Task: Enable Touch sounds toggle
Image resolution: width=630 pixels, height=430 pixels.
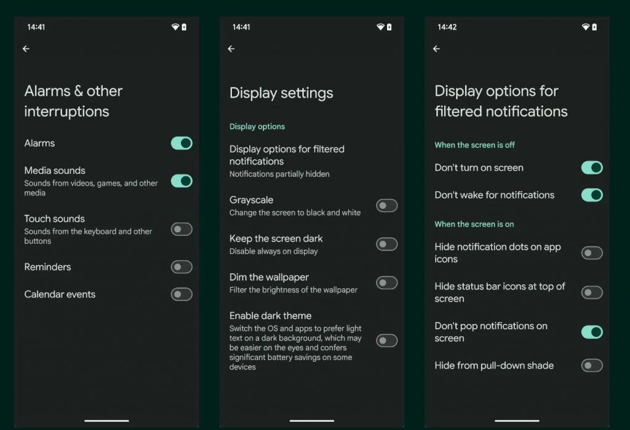Action: [181, 230]
